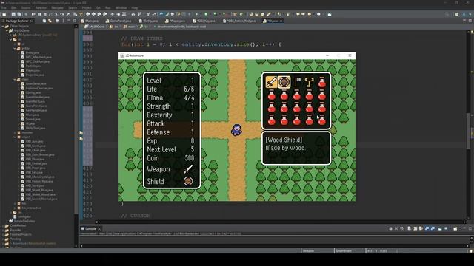Open the Package Explorer view menu
Screen dimensions: 474x266
point(63,21)
